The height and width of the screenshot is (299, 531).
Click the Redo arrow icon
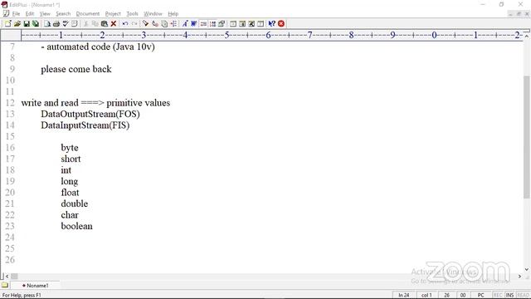(134, 24)
